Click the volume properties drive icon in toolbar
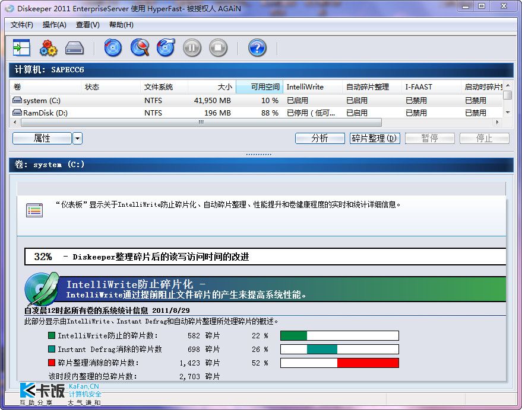Viewport: 522px width, 410px height. click(74, 48)
